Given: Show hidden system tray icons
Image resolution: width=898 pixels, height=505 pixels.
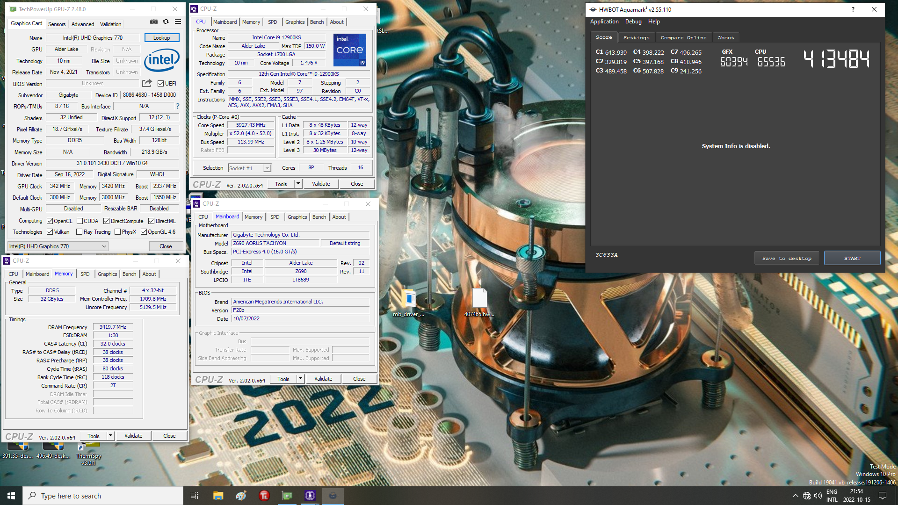Looking at the screenshot, I should (795, 496).
